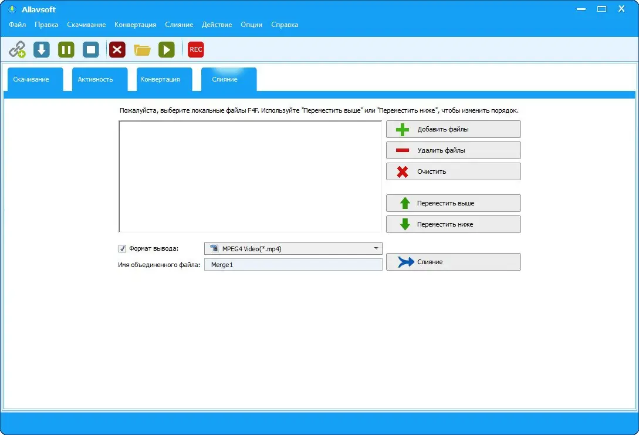Image resolution: width=639 pixels, height=435 pixels.
Task: Click the Удалить файлы button
Action: coord(453,150)
